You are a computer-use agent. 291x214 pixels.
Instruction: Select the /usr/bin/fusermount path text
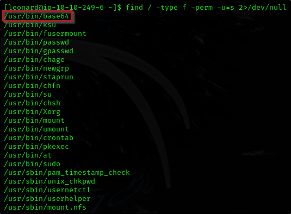tap(45, 34)
